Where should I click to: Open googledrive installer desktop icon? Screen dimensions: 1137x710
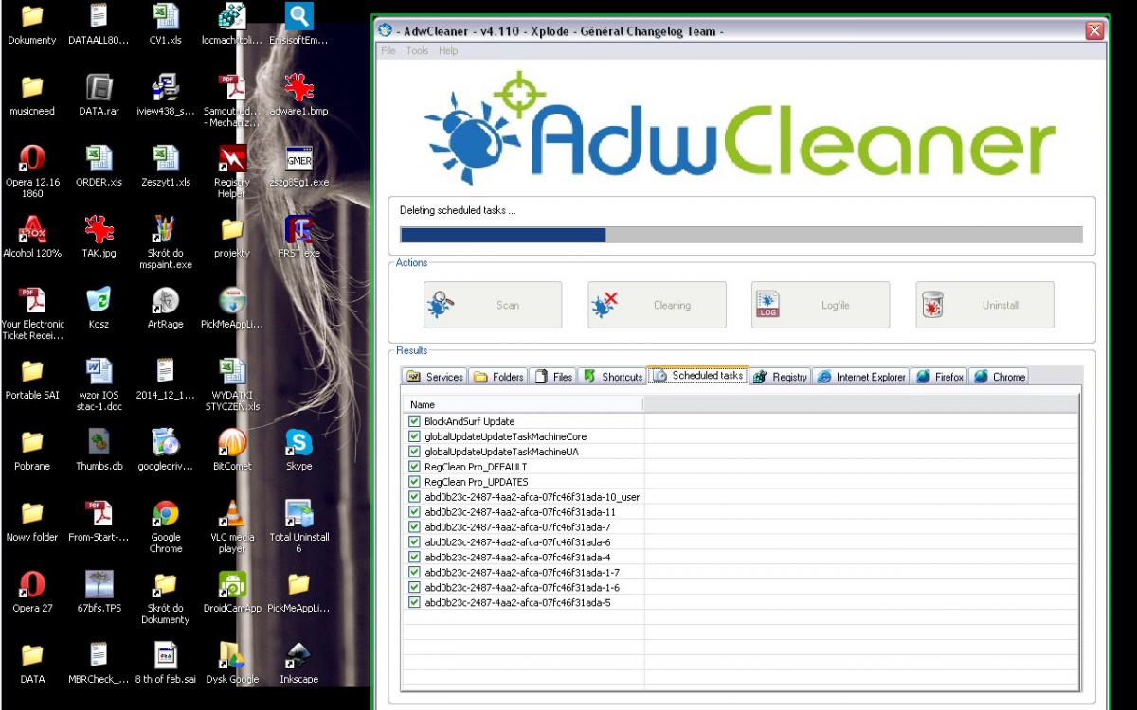pos(166,443)
